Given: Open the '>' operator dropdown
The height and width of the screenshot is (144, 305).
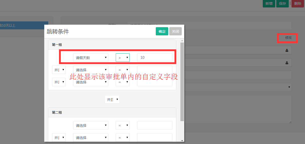Looking at the screenshot, I should coord(123,58).
